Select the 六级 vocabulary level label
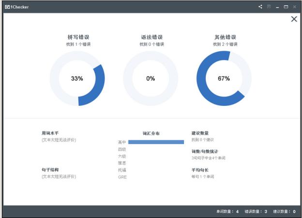Screen dimensions: 302x218 click(x=122, y=156)
